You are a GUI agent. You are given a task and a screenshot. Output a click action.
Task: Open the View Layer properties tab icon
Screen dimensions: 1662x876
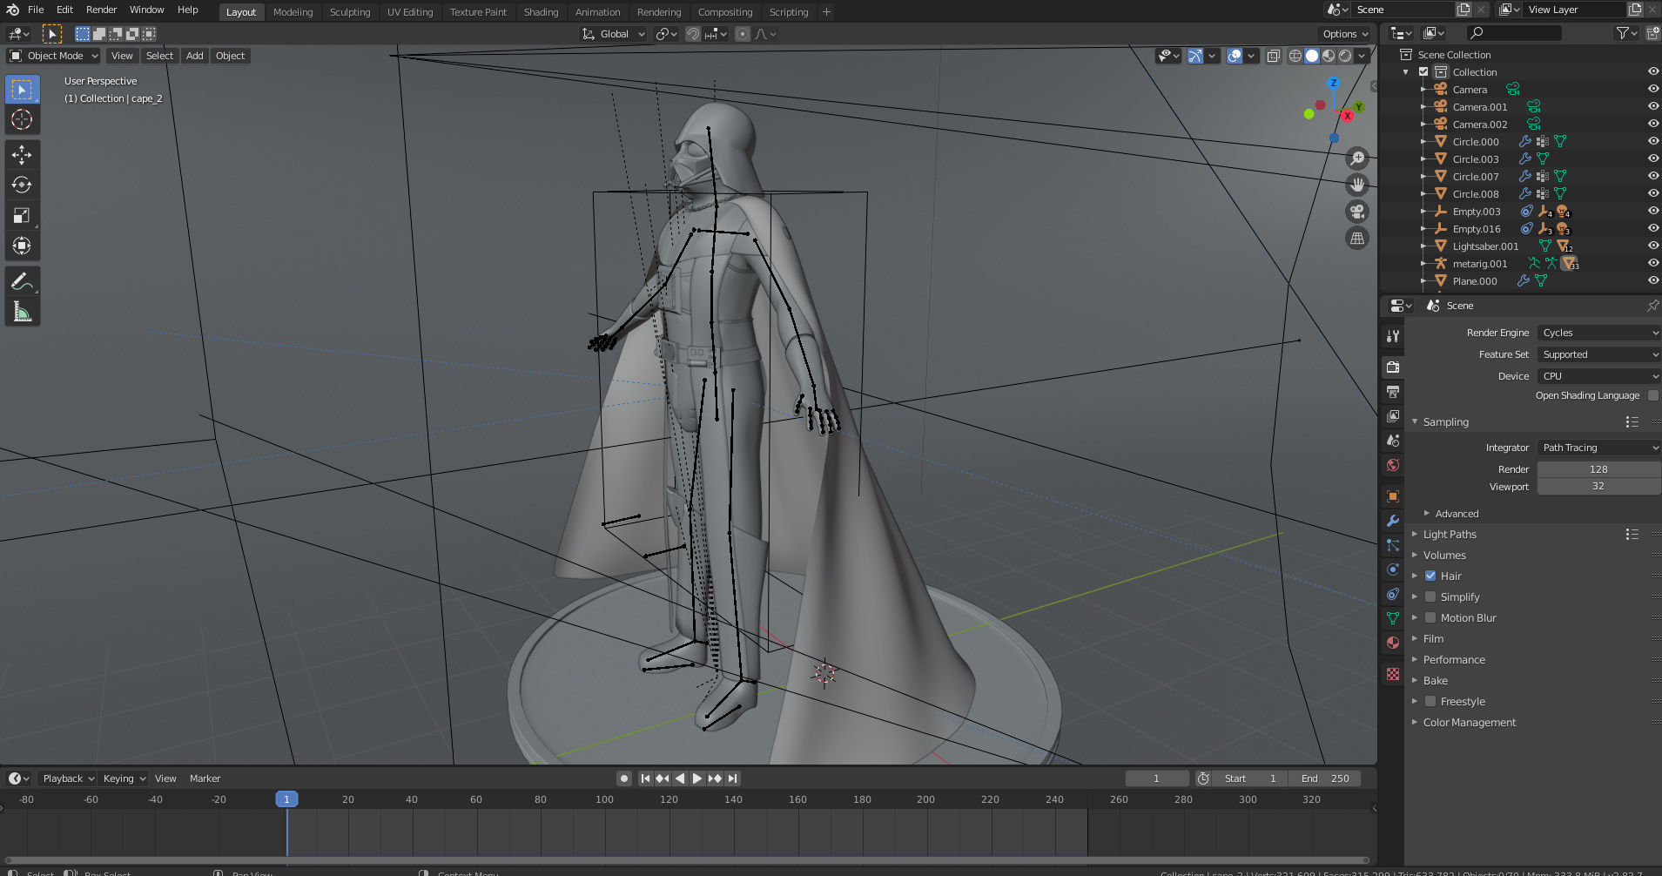[1393, 416]
